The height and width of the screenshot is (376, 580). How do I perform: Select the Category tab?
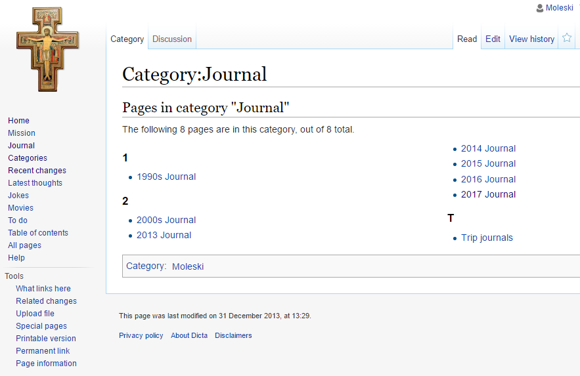[x=127, y=39]
